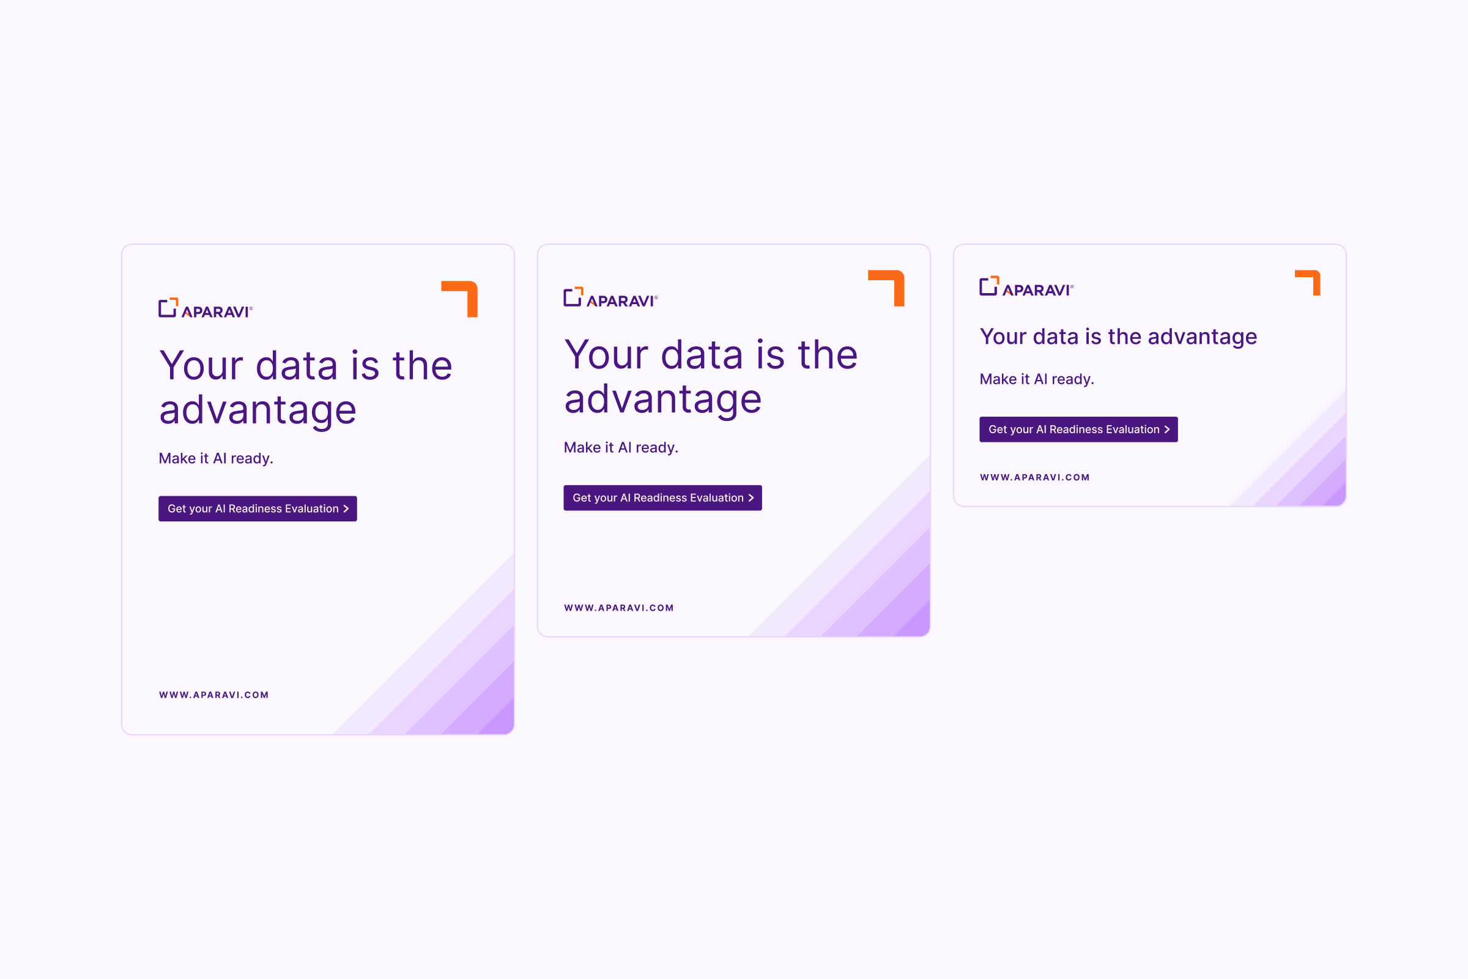Click the chevron arrow on middle card button
Screen dimensions: 1468x979
[751, 498]
